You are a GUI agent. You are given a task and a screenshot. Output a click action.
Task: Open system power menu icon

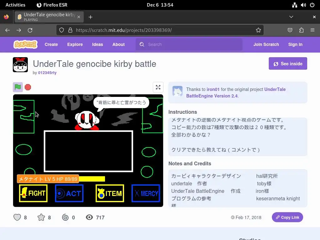point(312,5)
